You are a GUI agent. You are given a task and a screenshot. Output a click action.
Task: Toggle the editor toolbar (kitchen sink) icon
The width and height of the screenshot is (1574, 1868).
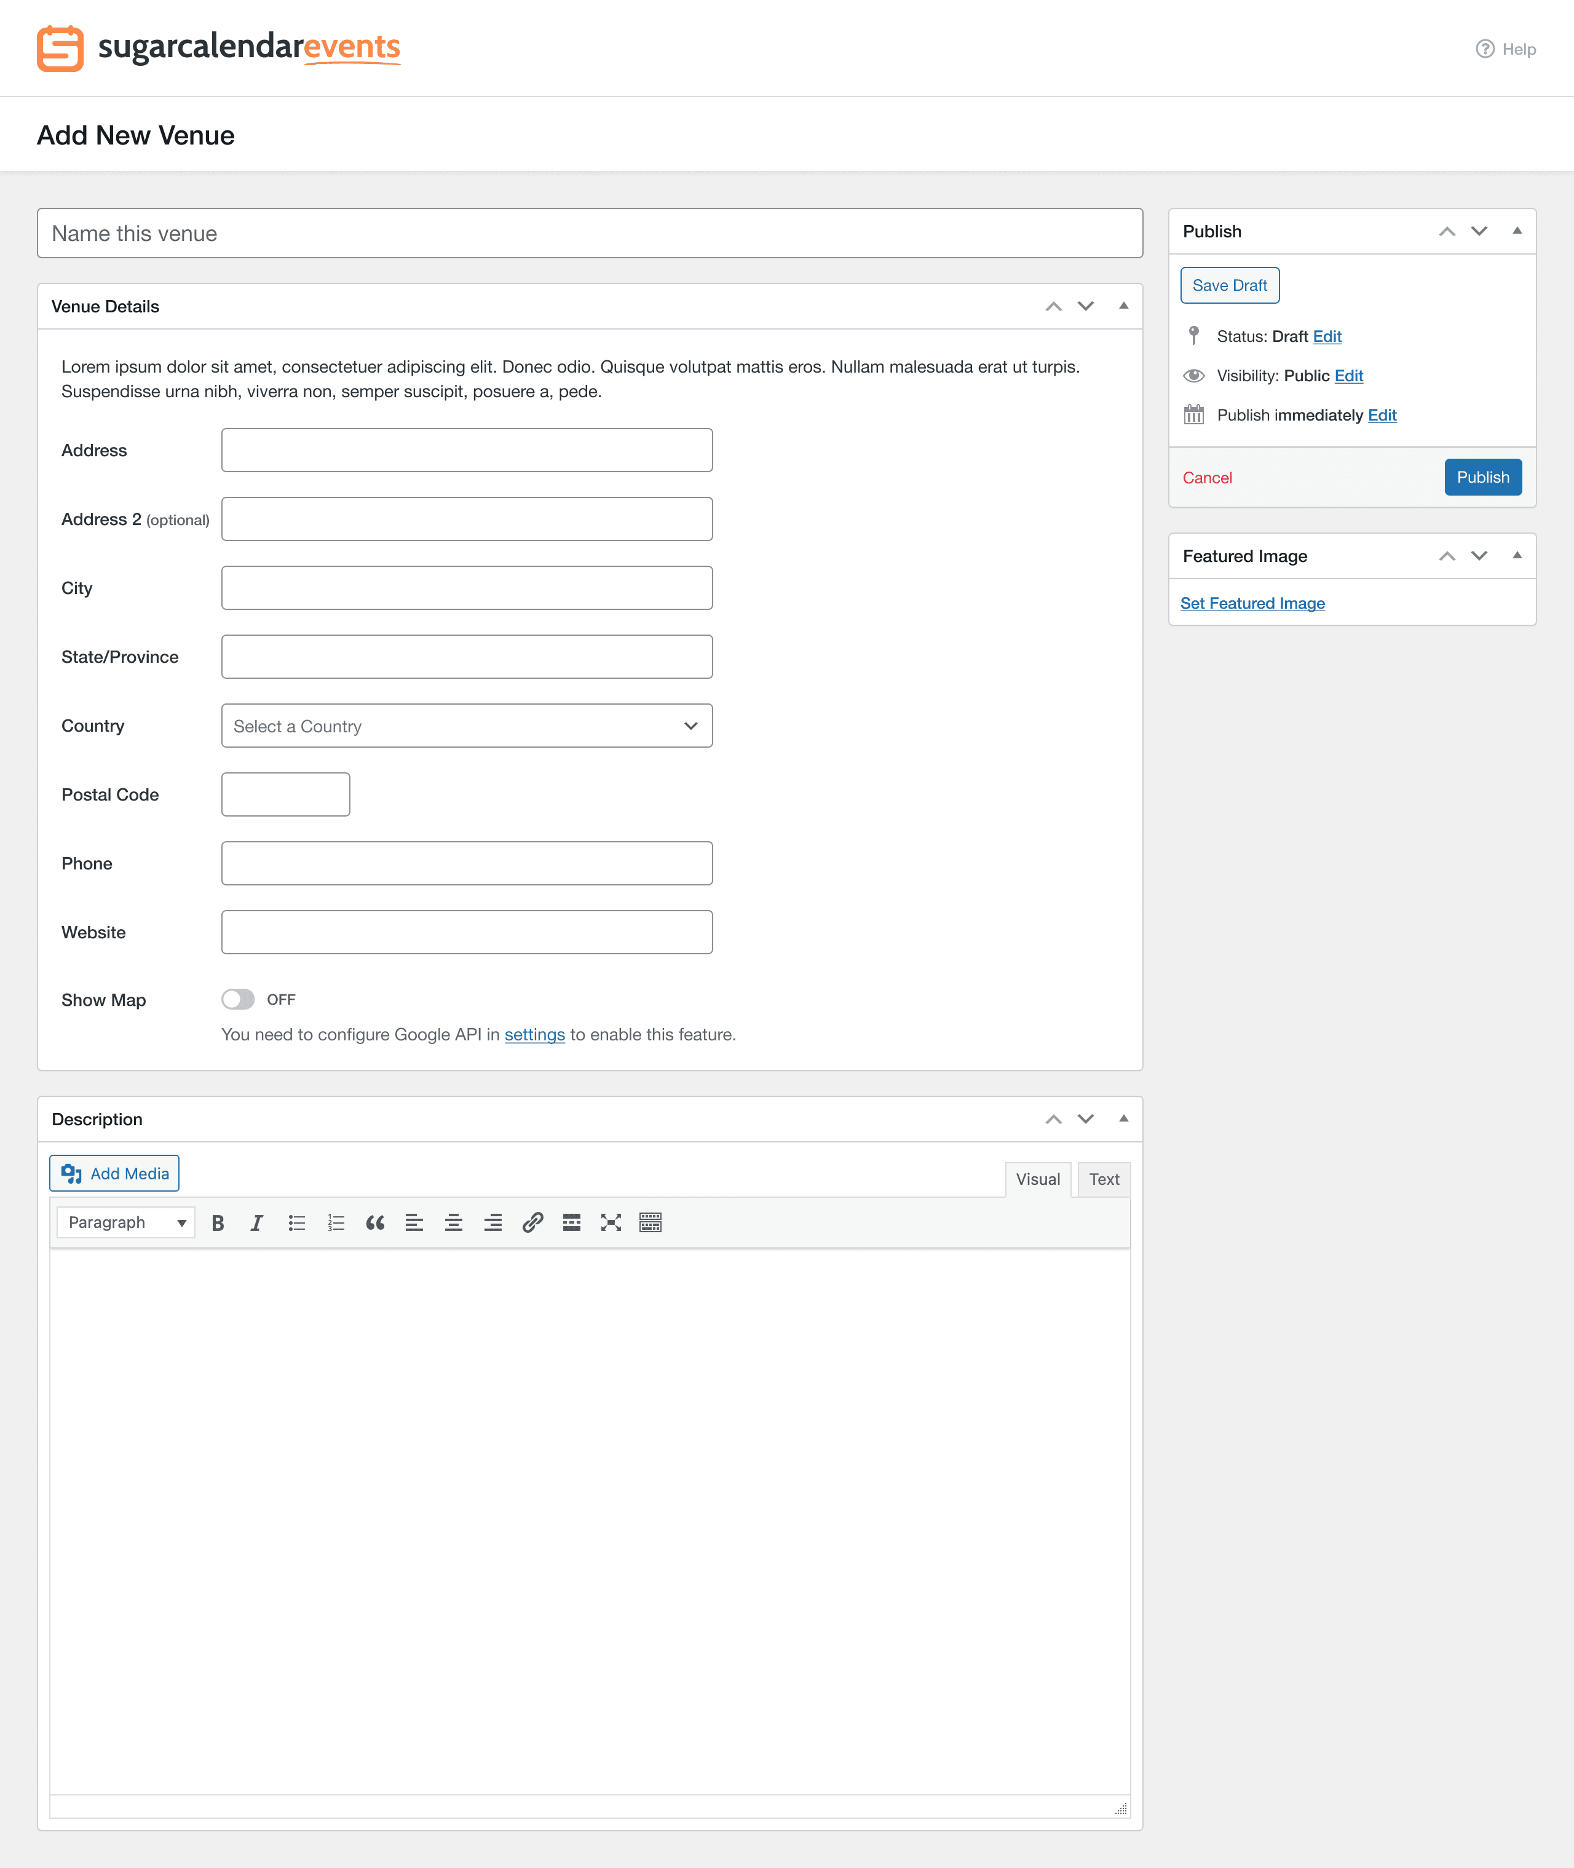[651, 1223]
